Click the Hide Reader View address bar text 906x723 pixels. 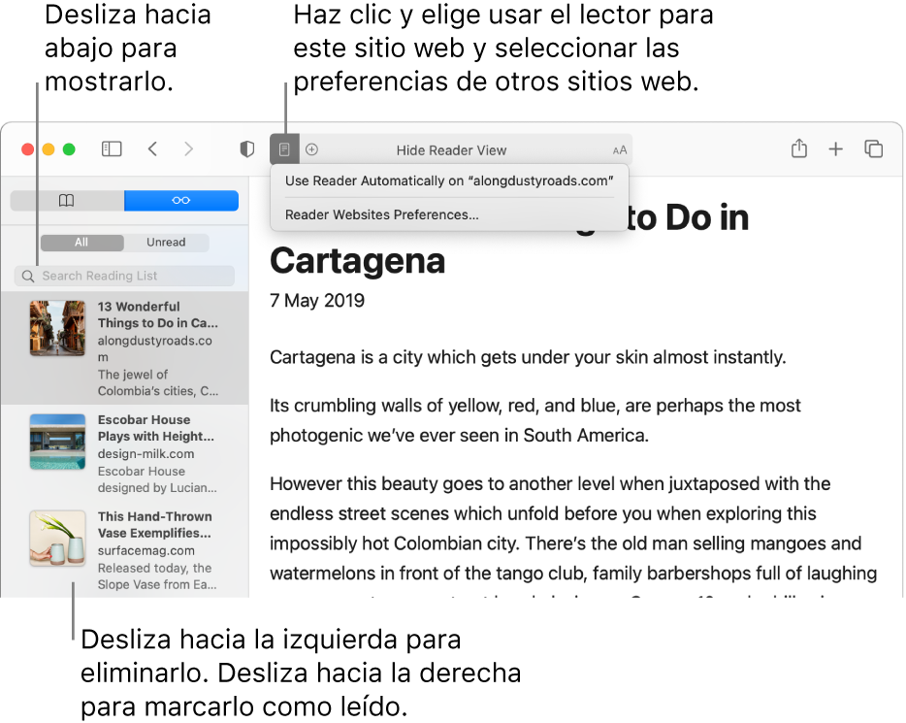pos(451,150)
